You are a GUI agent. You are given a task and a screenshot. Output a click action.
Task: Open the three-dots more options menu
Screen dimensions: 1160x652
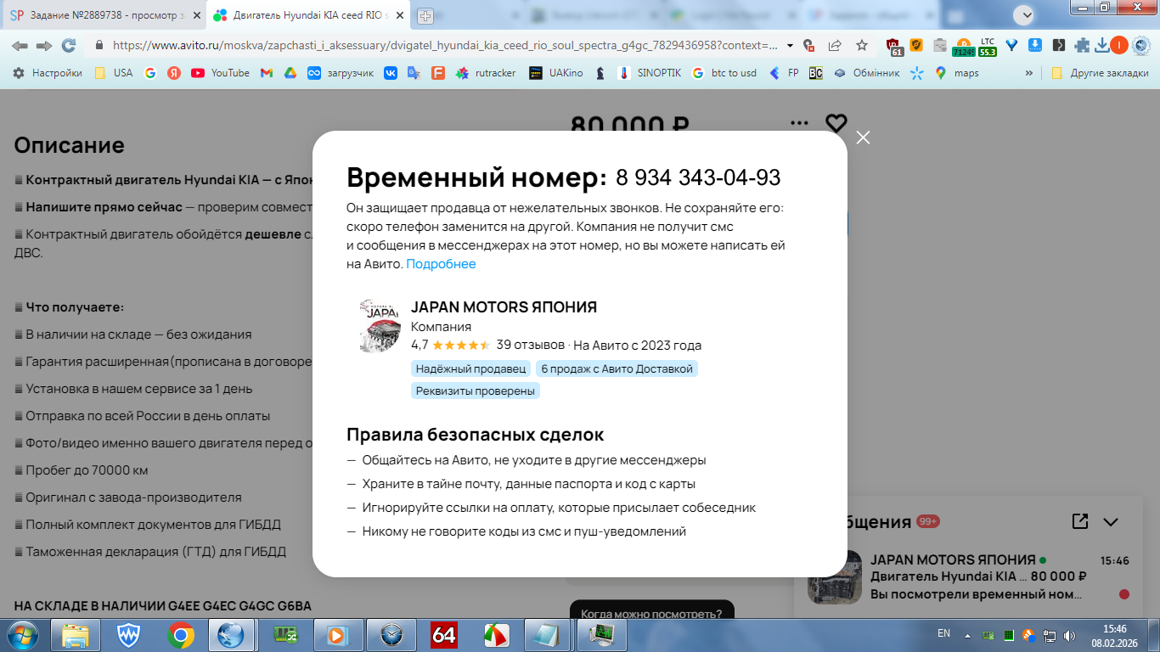[x=799, y=123]
